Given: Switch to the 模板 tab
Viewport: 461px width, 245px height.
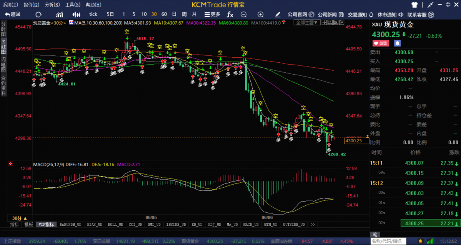Looking at the screenshot, I should (28, 224).
